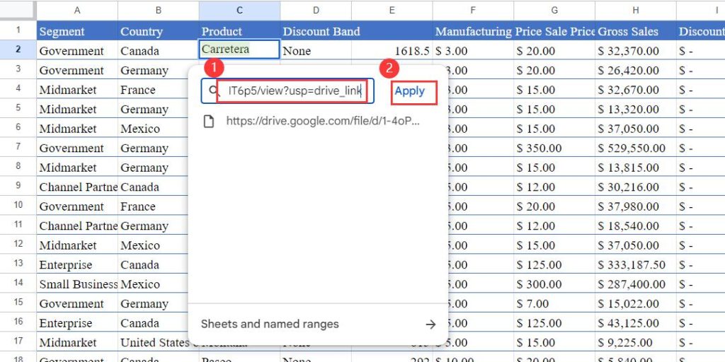The width and height of the screenshot is (725, 362).
Task: Select column H header
Action: pyautogui.click(x=635, y=10)
